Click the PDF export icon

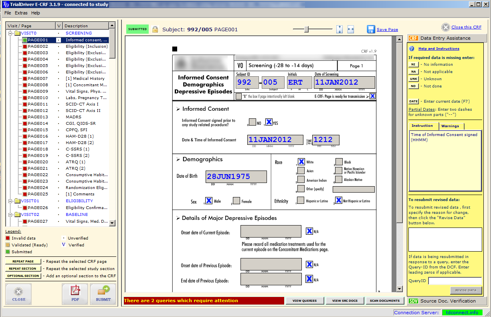click(x=75, y=292)
